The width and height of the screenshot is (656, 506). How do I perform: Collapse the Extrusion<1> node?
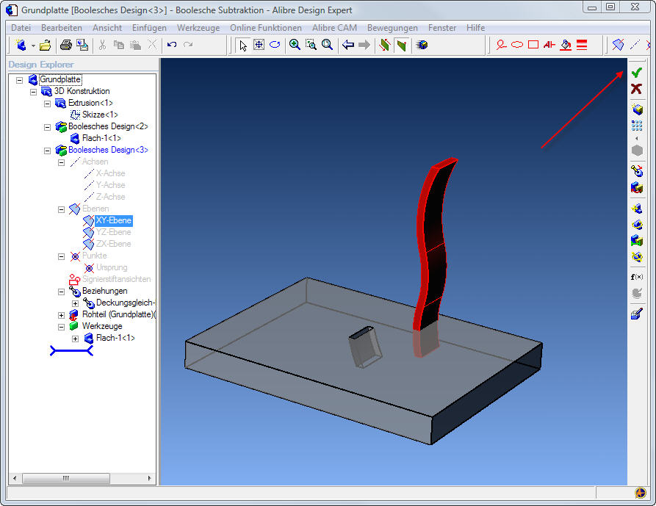coord(47,104)
